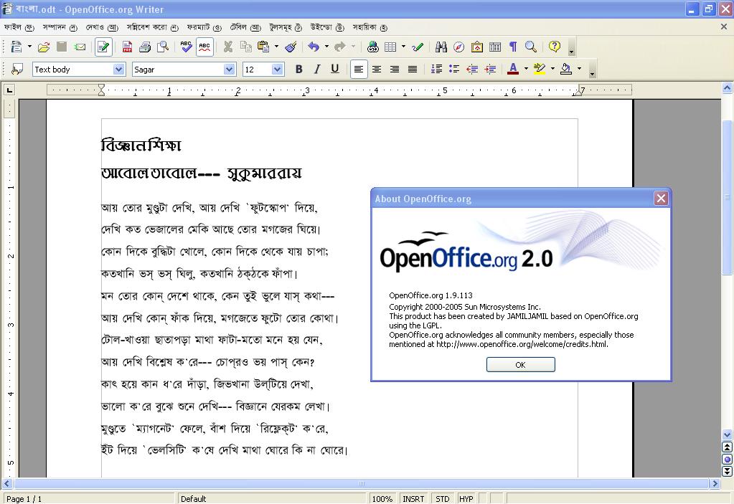Click STD selection mode in status bar
The height and width of the screenshot is (504, 734).
coord(443,499)
